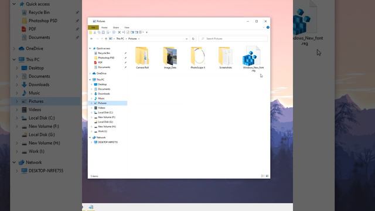Go back with the Back arrow
This screenshot has width=375, height=211.
coord(91,39)
